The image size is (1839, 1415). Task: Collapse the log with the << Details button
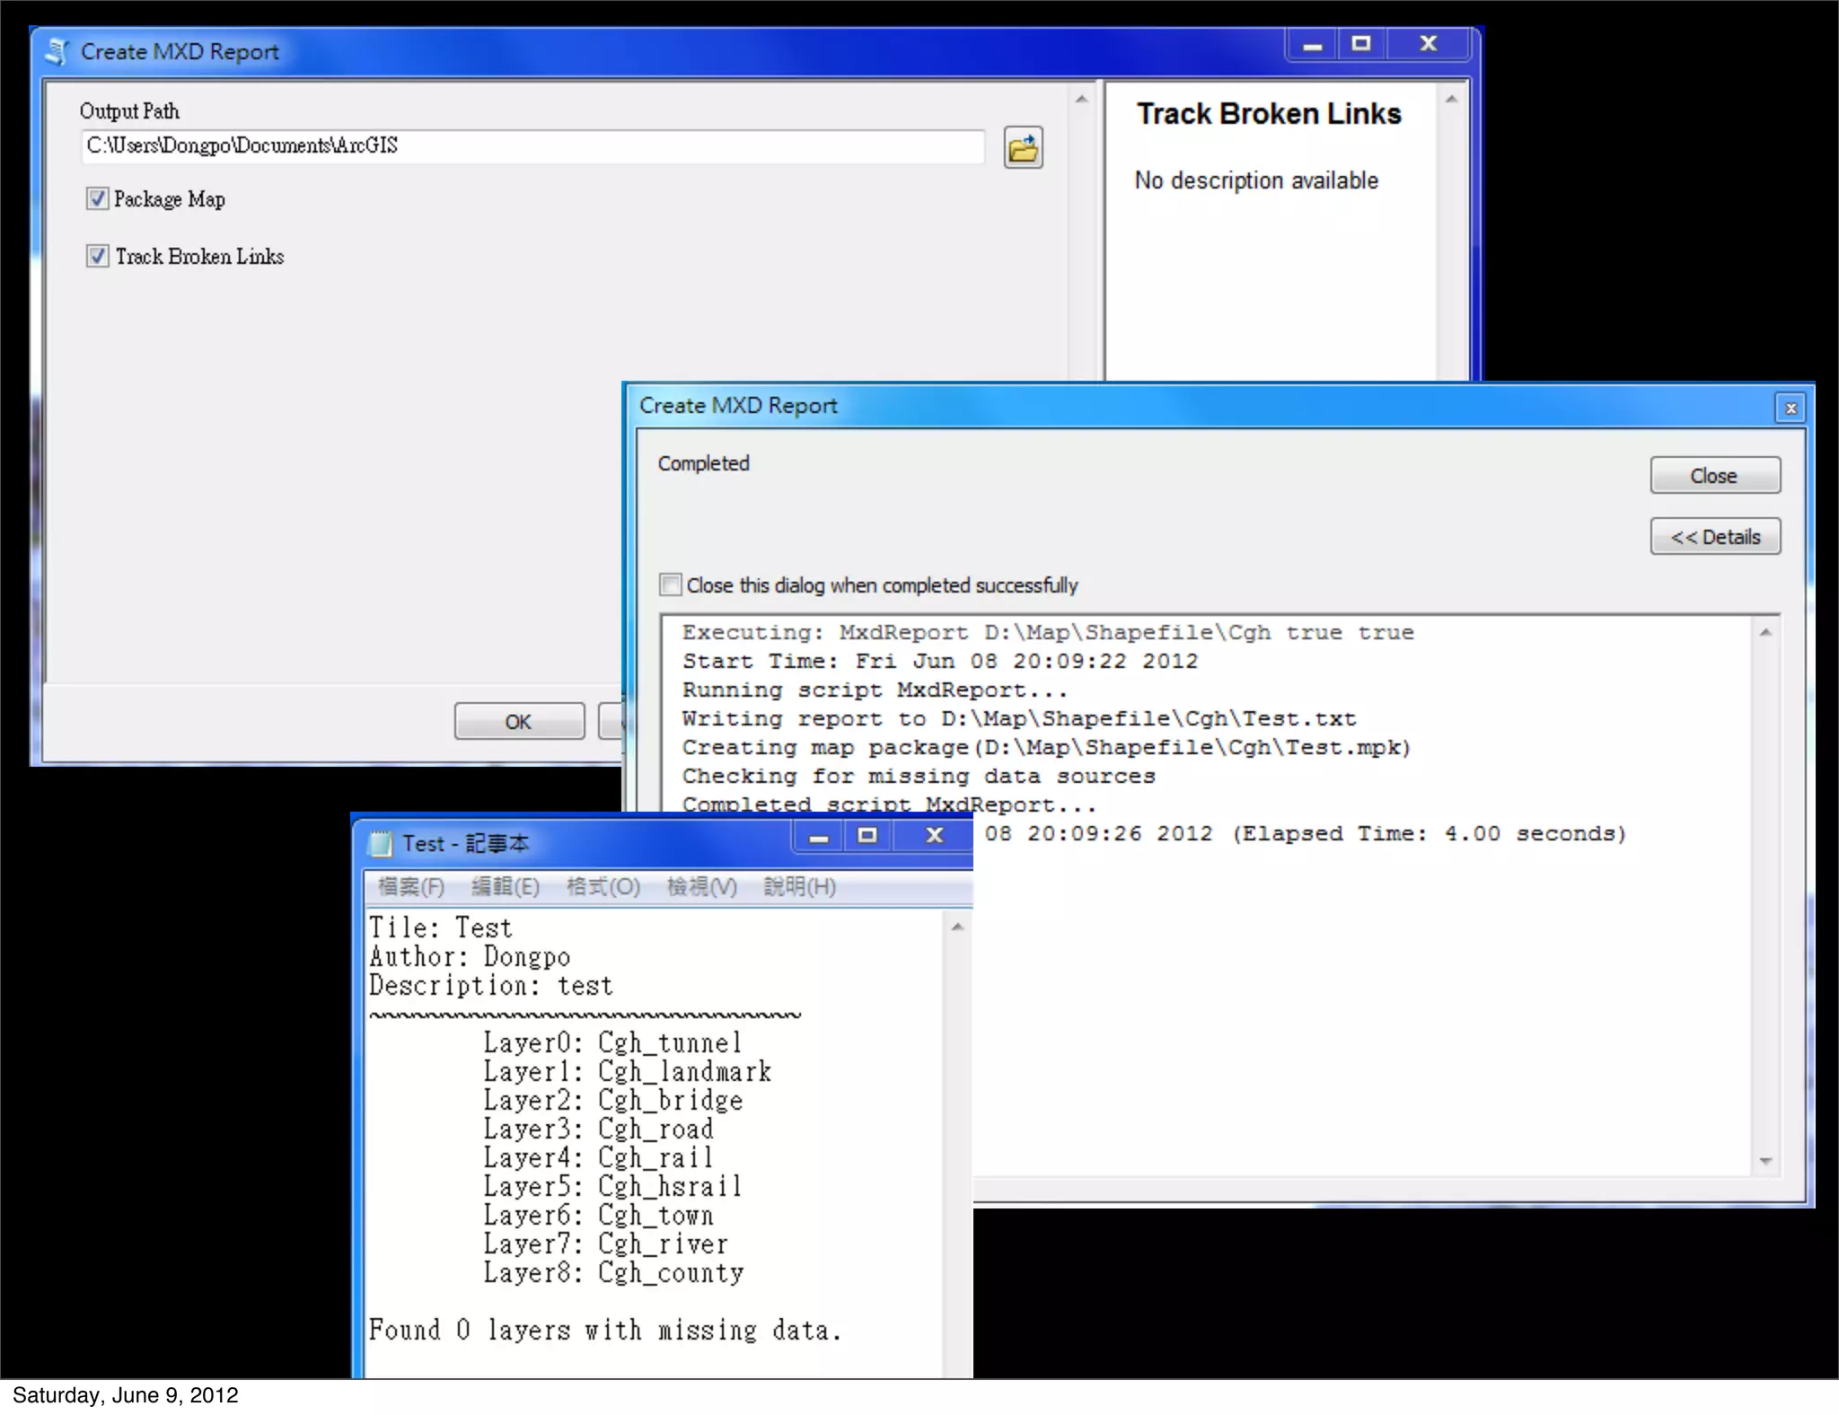pos(1714,537)
